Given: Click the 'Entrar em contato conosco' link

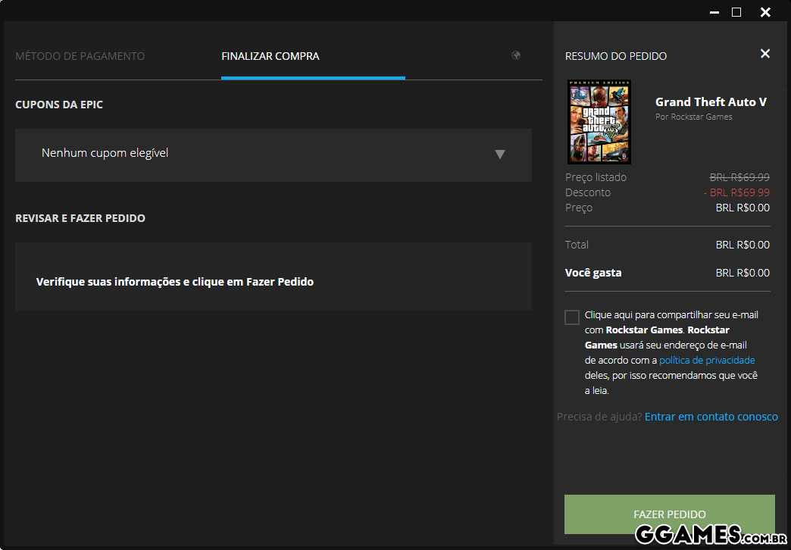Looking at the screenshot, I should click(x=711, y=417).
